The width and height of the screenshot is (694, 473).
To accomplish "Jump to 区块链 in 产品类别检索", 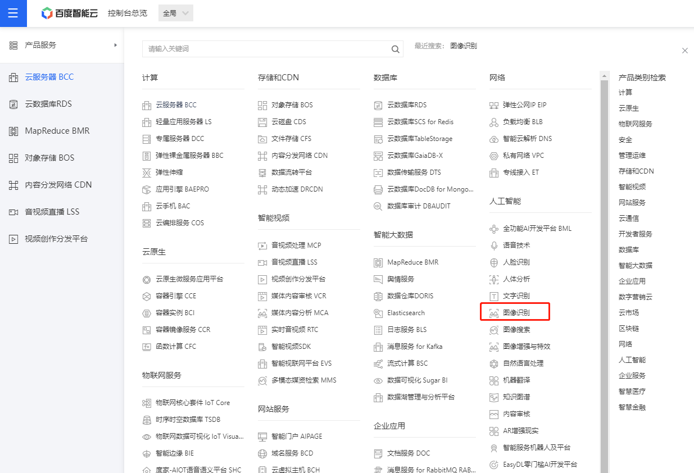I will point(629,328).
